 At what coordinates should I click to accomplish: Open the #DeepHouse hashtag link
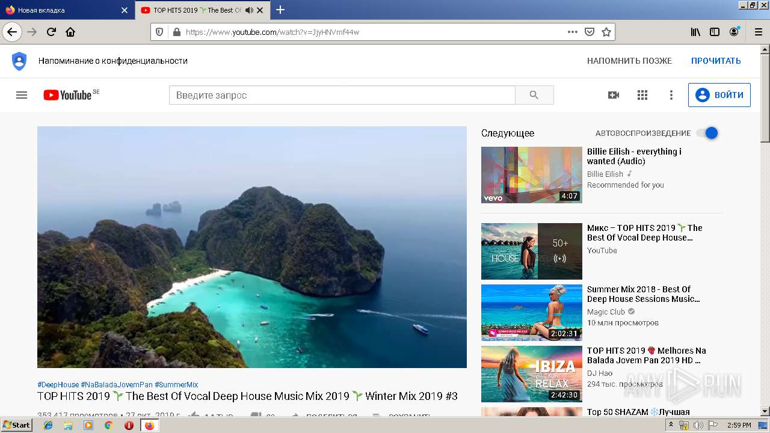click(58, 384)
